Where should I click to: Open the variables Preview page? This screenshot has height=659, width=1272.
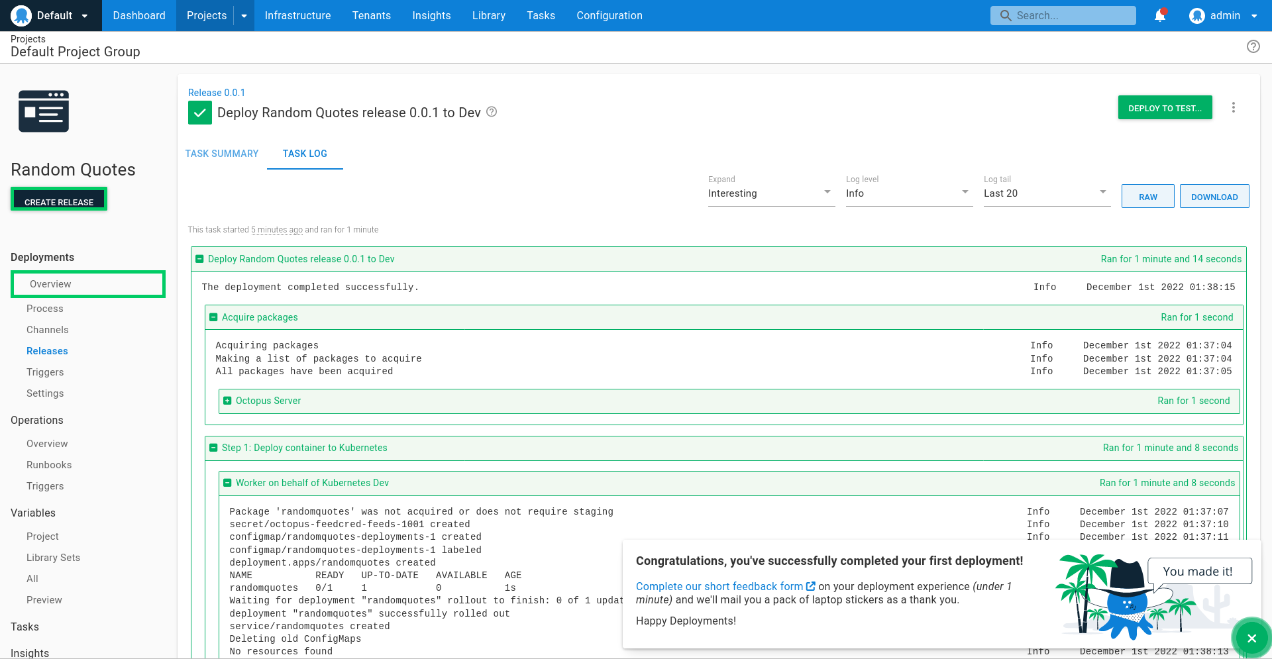(44, 600)
